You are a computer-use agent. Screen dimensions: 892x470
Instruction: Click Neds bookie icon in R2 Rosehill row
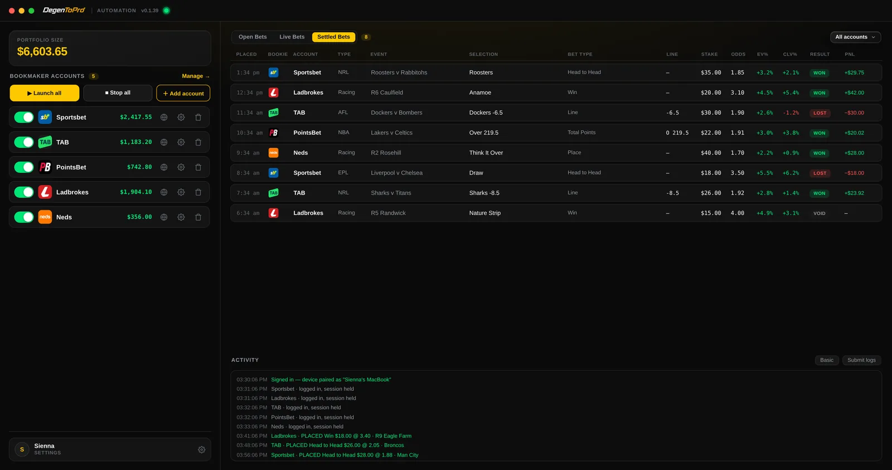pyautogui.click(x=274, y=153)
